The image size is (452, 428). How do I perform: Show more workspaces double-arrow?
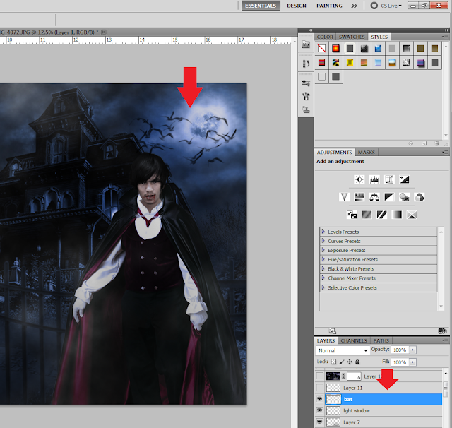[354, 6]
